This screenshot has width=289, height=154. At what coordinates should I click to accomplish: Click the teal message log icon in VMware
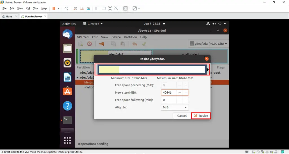tap(283, 152)
